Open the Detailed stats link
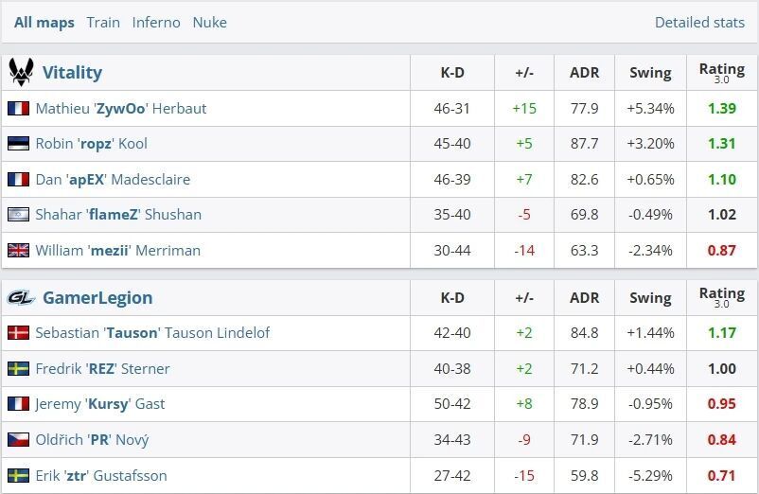Image resolution: width=759 pixels, height=494 pixels. 699,22
